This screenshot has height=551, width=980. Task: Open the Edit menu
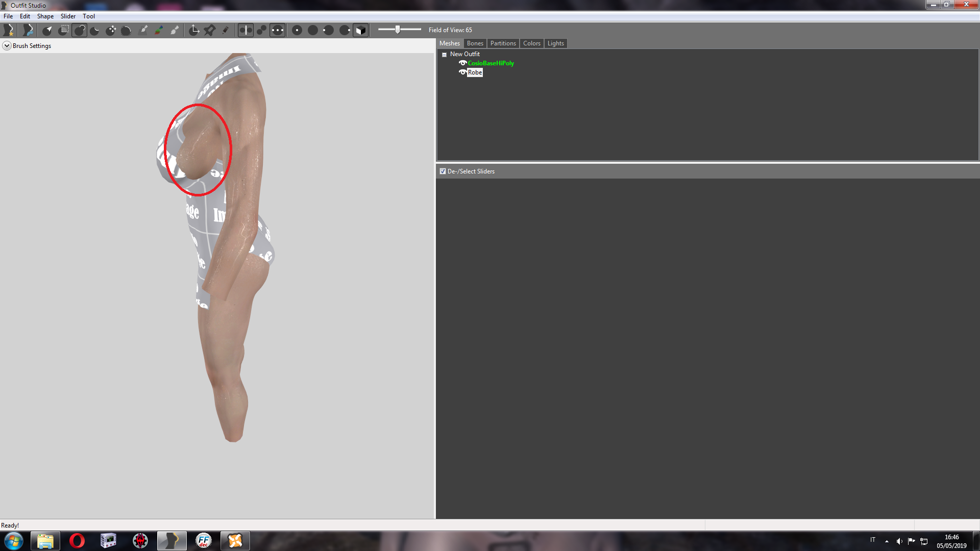[25, 16]
